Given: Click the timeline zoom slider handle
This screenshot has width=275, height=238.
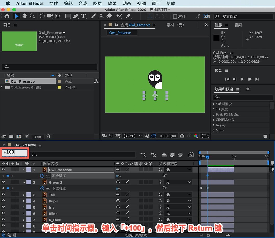Looking at the screenshot, I should click(208, 235).
